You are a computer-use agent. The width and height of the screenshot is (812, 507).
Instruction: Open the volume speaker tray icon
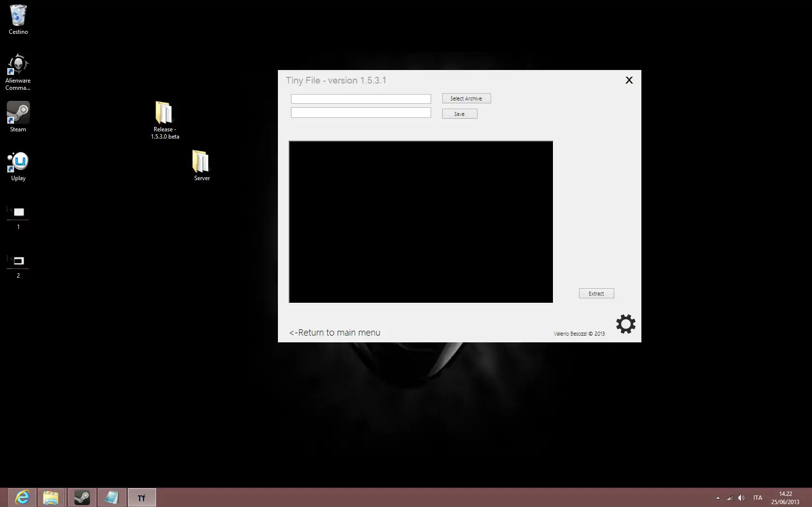pyautogui.click(x=741, y=498)
